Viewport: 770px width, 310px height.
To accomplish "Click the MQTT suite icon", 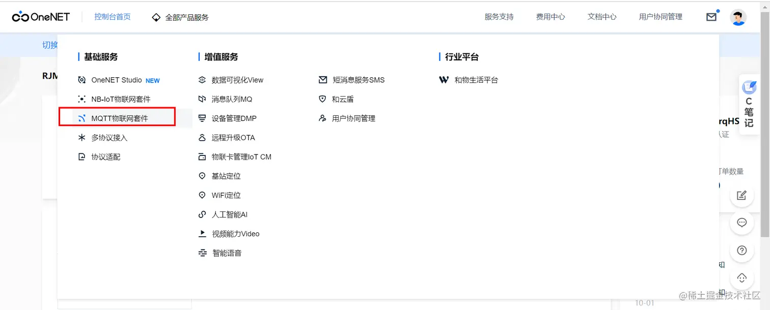I will point(81,118).
